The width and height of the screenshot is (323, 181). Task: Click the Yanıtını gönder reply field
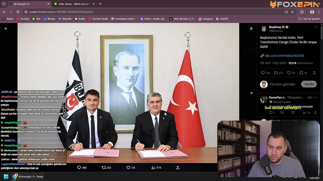(283, 84)
